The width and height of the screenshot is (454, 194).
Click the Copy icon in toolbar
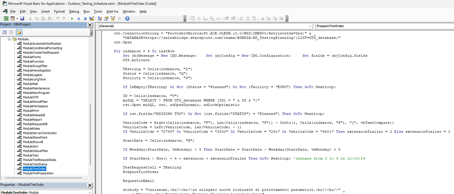click(x=36, y=18)
